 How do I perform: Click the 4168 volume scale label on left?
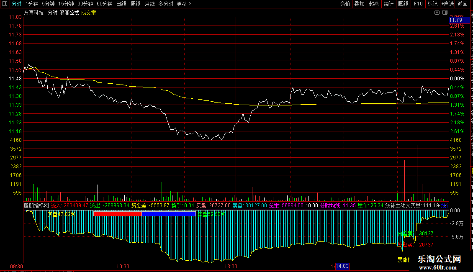point(16,140)
